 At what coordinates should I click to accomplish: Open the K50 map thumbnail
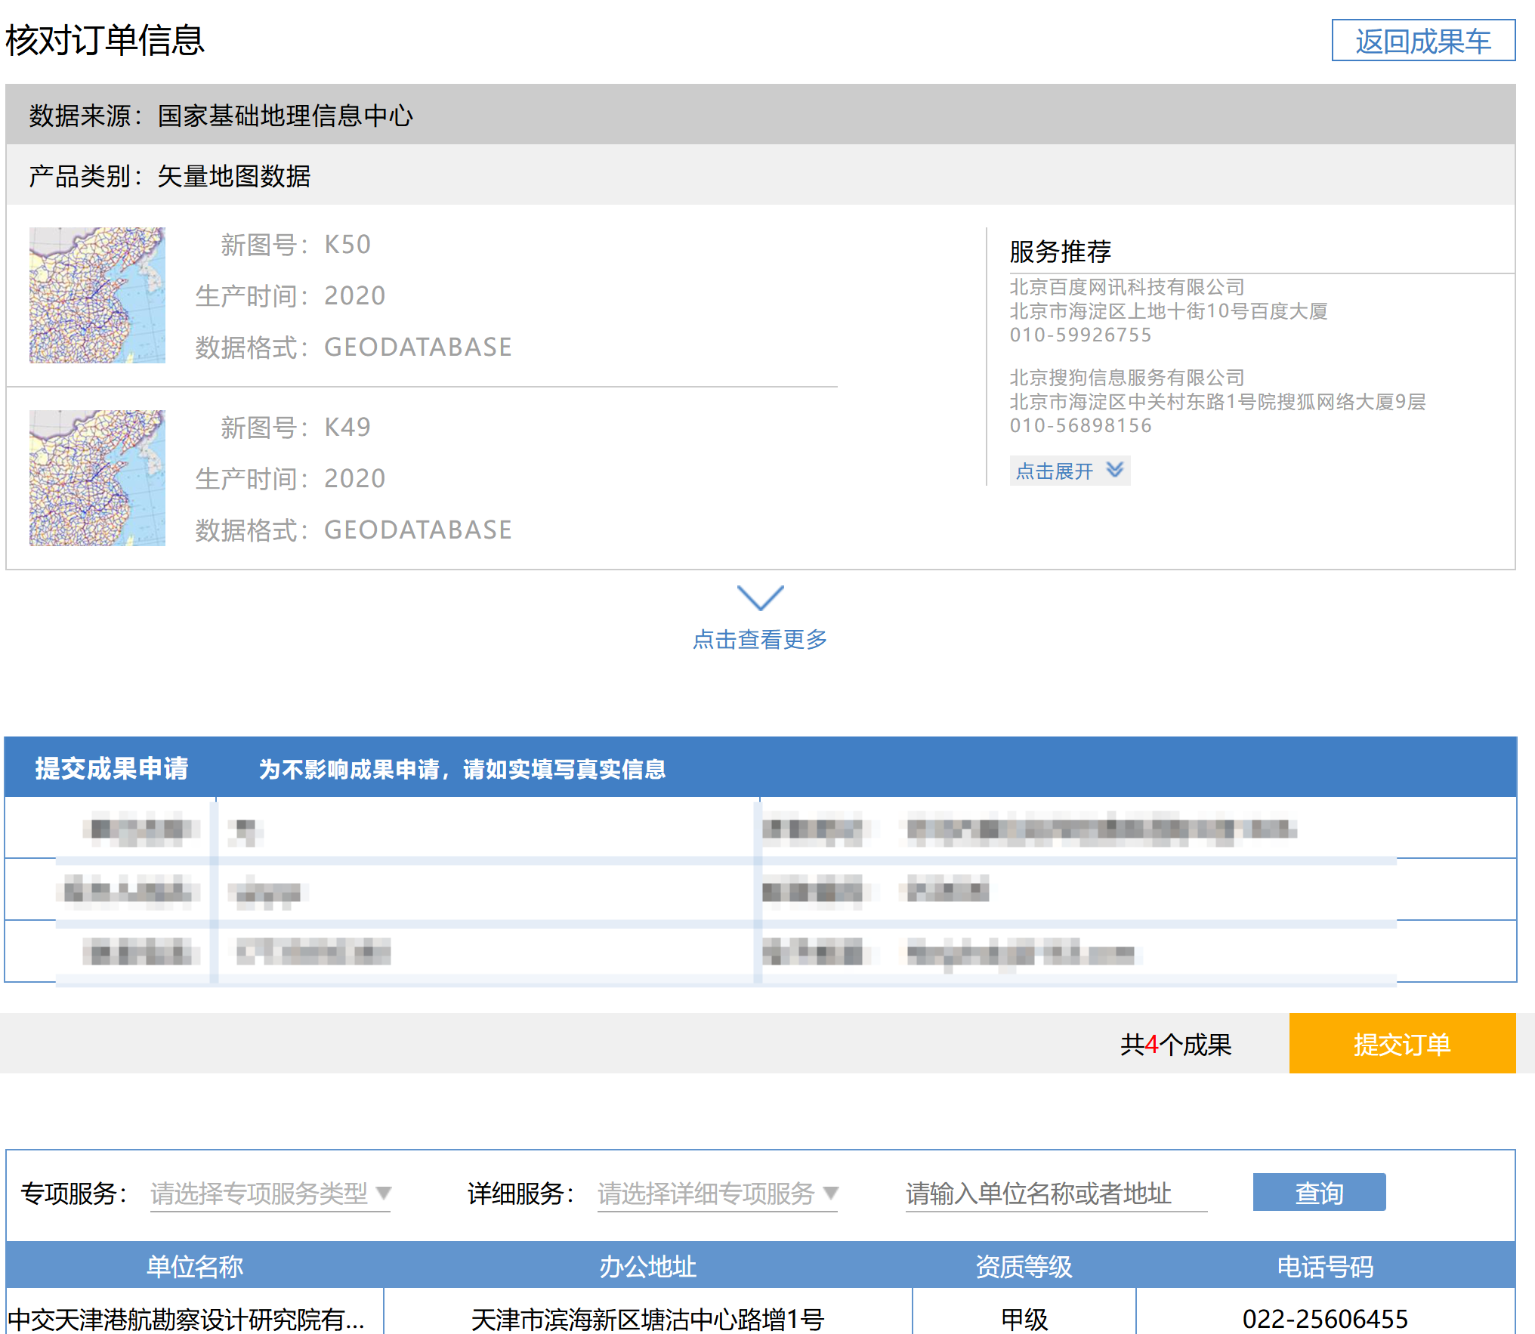pos(97,295)
